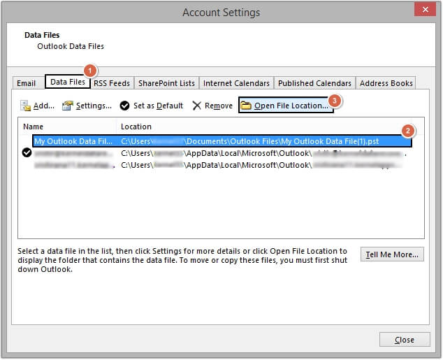The width and height of the screenshot is (443, 360).
Task: Select the My Outlook Data Fil... row name
Action: tap(73, 141)
